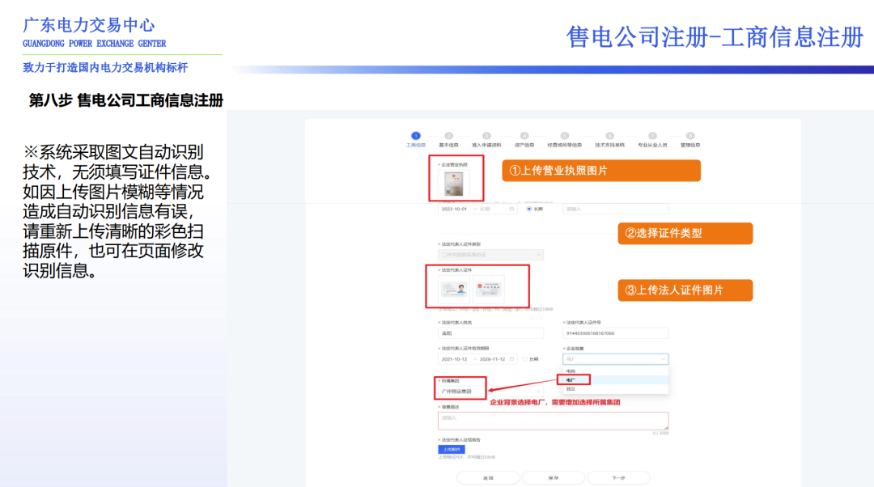Viewport: 874px width, 487px height.
Task: Open the 准入申请资料 step
Action: [485, 134]
